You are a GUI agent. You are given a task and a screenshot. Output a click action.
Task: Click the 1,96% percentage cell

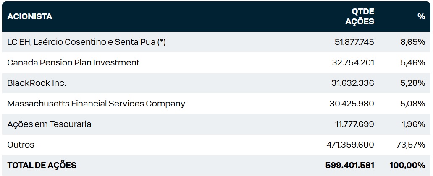click(x=413, y=124)
